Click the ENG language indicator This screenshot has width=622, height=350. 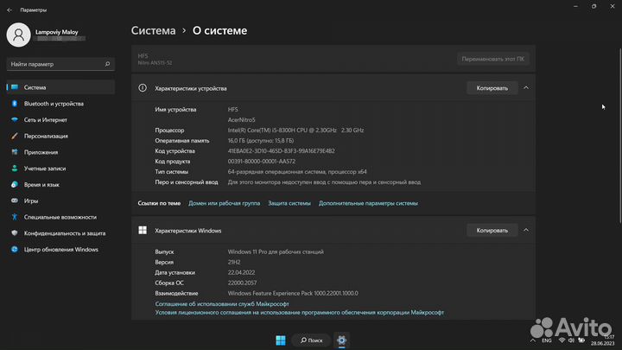[547, 340]
